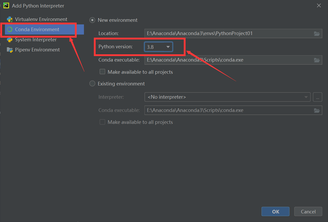Click the Interpreter label
This screenshot has width=328, height=222.
coord(111,97)
